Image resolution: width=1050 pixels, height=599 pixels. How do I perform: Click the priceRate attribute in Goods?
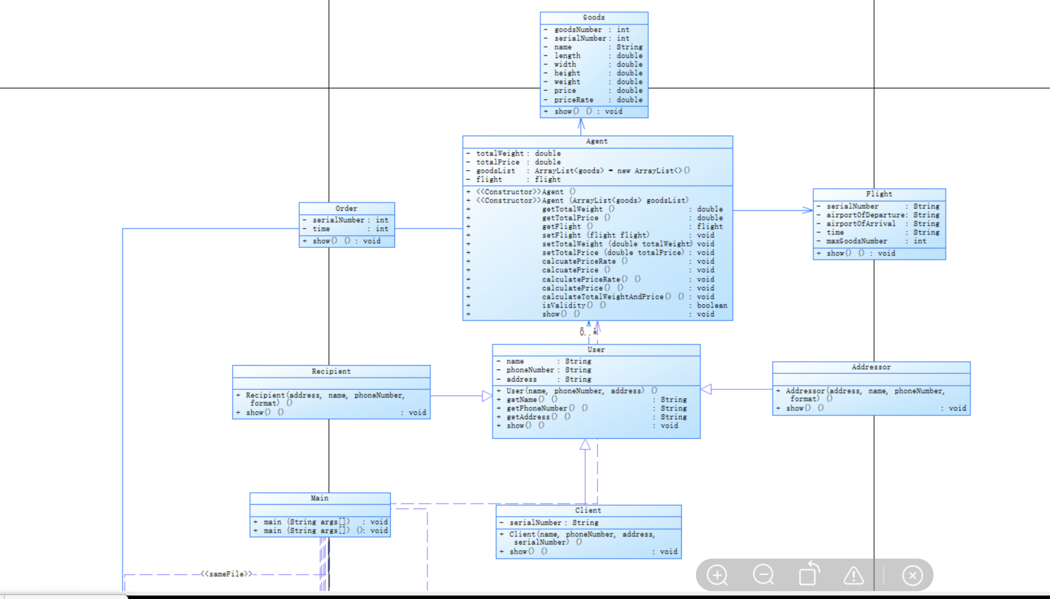coord(573,100)
